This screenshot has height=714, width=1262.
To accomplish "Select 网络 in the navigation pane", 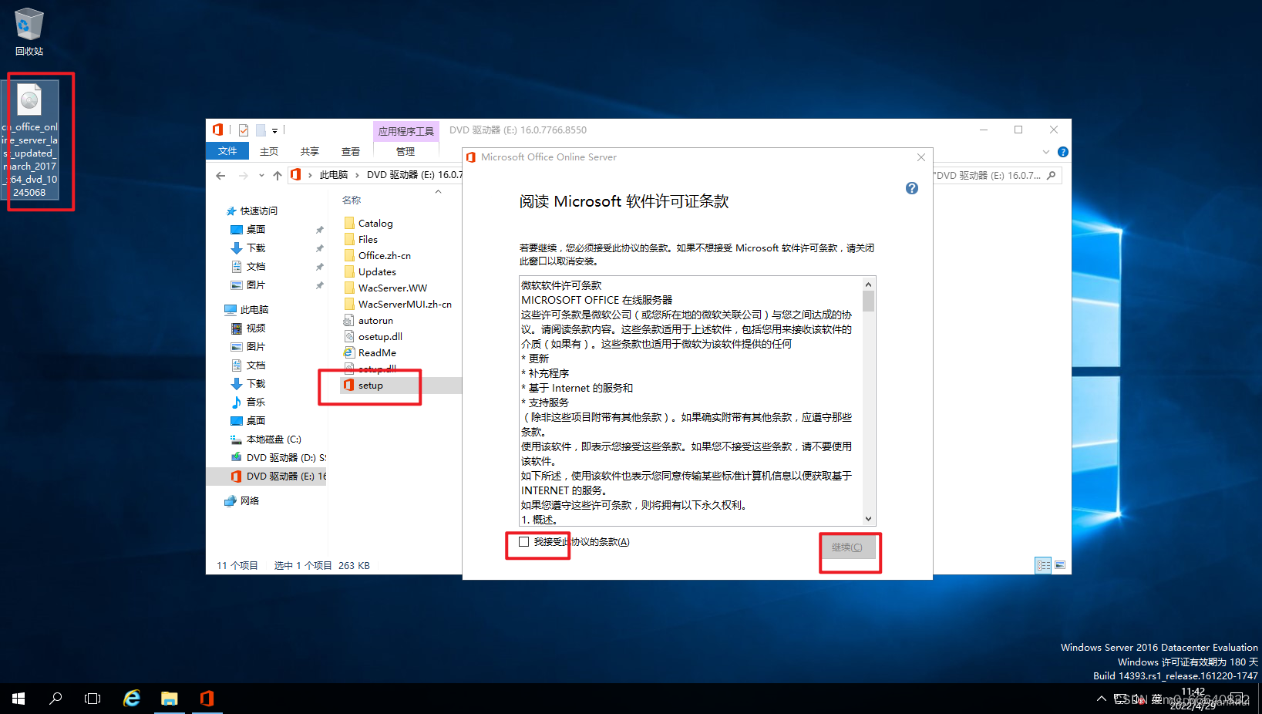I will click(x=249, y=500).
